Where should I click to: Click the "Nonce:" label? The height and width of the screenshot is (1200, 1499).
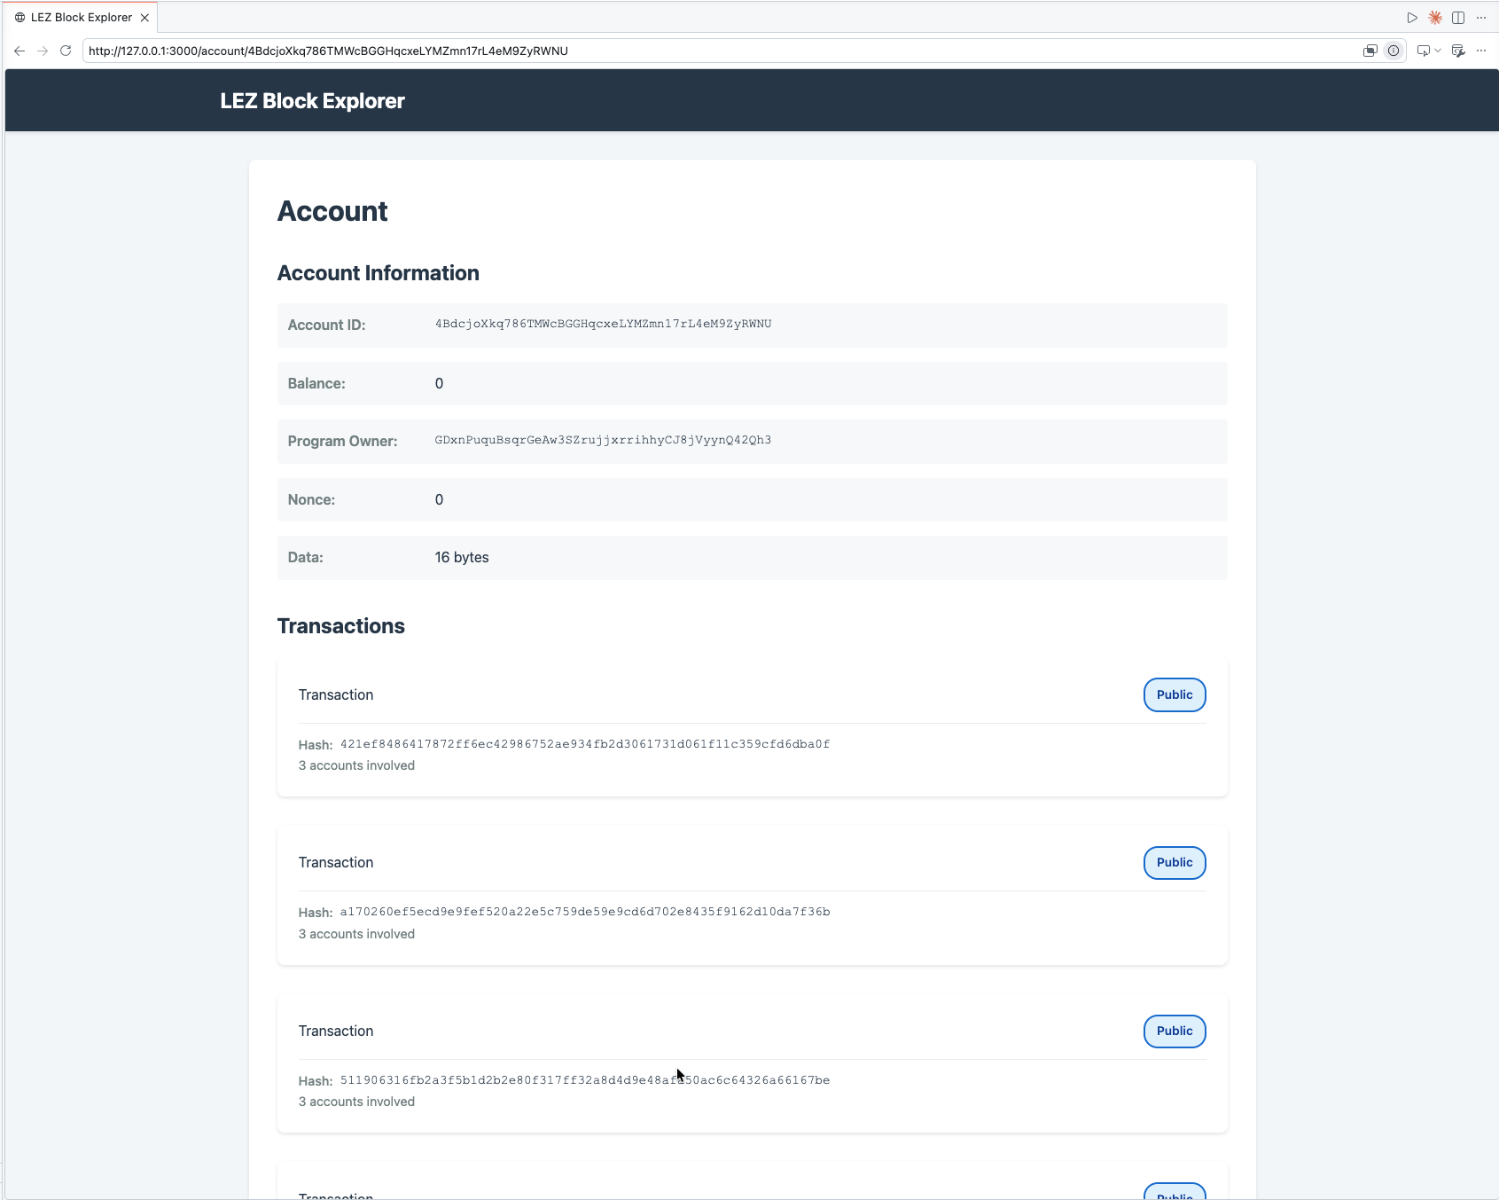pos(311,499)
